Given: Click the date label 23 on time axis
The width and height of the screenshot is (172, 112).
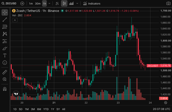Looking at the screenshot, I should click(x=118, y=103).
